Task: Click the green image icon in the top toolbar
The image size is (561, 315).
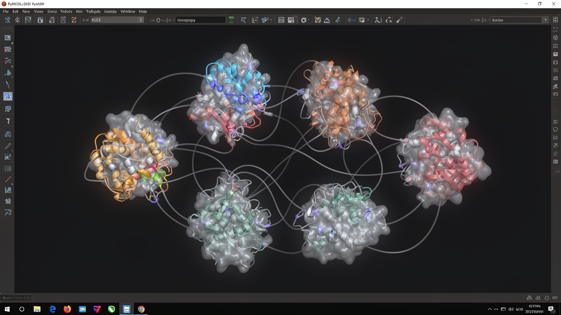Action: tap(28, 20)
